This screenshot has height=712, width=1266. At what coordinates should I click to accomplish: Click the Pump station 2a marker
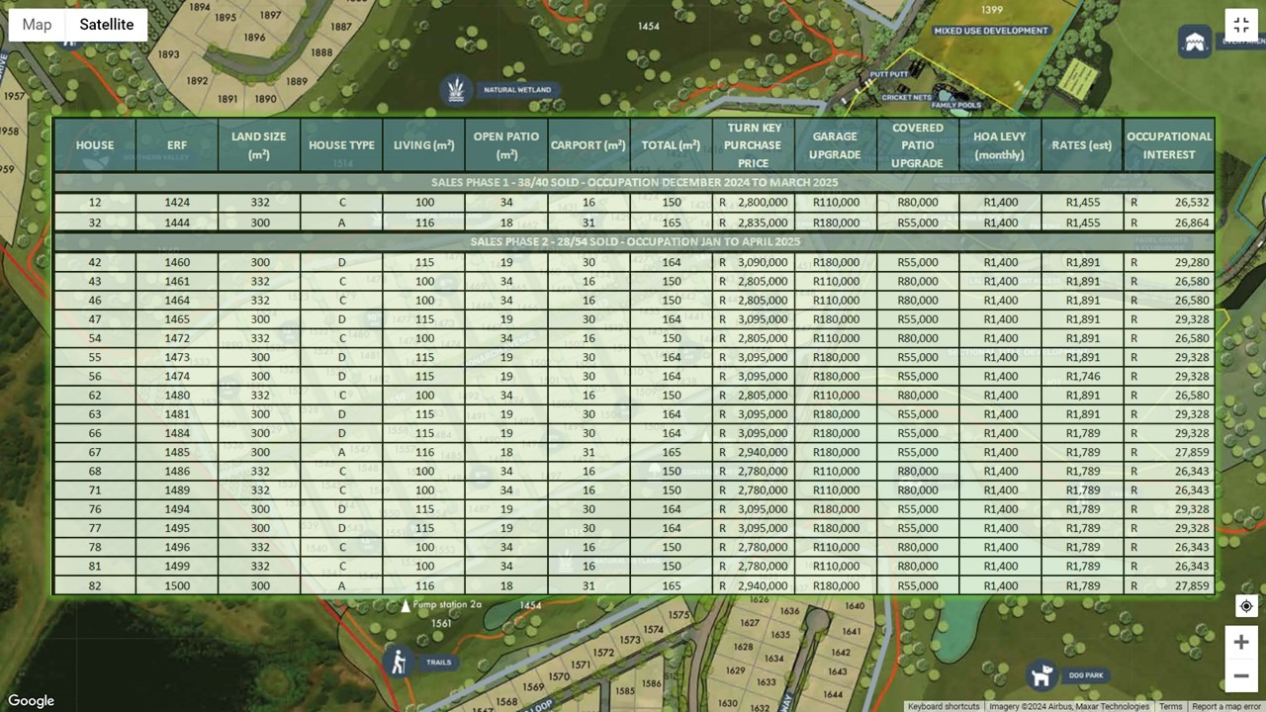pos(406,605)
